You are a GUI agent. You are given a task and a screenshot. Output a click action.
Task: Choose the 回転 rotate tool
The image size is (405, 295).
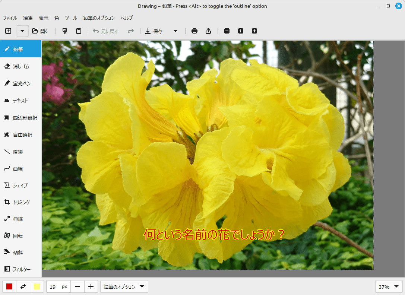point(20,235)
